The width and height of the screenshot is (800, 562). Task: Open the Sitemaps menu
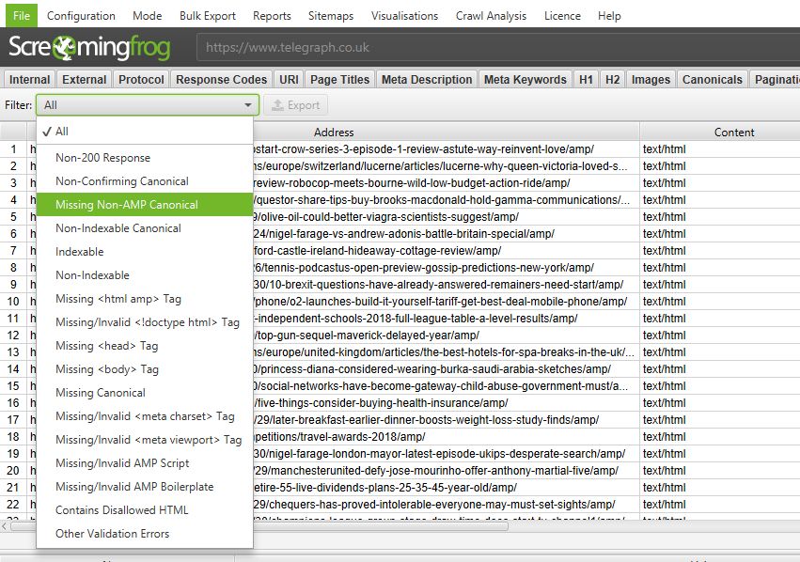(330, 15)
